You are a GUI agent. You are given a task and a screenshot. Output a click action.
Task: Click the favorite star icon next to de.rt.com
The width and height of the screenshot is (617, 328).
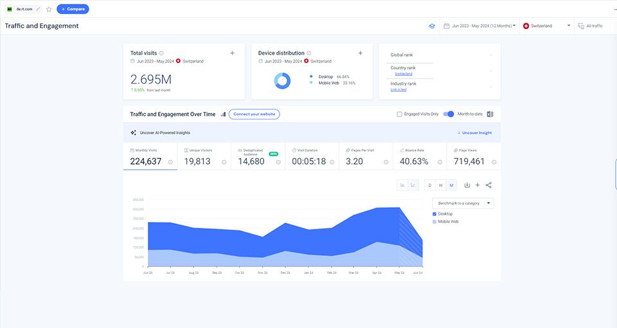(x=49, y=9)
